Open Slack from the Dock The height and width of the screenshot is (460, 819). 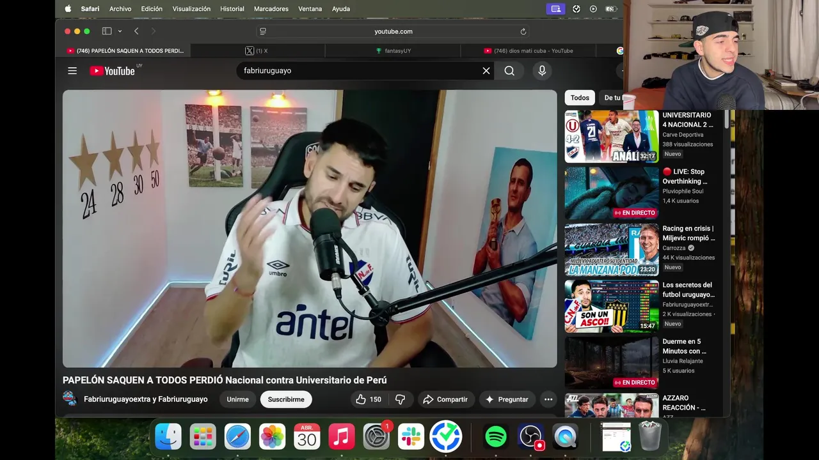[x=411, y=437]
